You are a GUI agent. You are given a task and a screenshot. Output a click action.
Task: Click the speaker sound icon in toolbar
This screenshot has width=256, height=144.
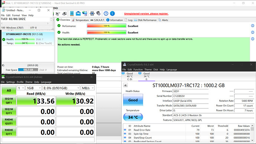(98, 13)
